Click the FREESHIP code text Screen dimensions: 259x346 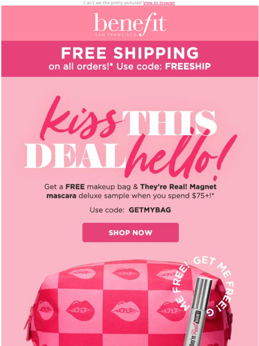point(188,66)
